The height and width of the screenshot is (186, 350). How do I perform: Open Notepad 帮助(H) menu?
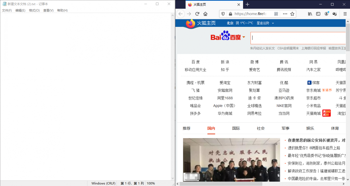coord(62,10)
